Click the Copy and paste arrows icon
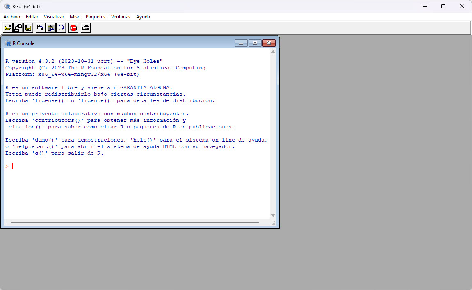 pos(61,28)
